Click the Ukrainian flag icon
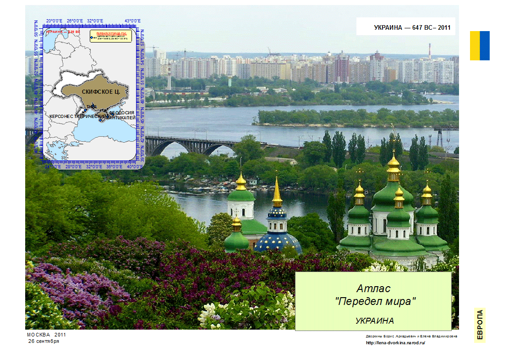The width and height of the screenshot is (514, 363). click(x=480, y=46)
